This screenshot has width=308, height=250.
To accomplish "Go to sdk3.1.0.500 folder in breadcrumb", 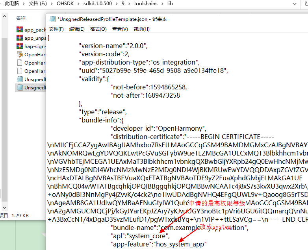I will 98,4.
